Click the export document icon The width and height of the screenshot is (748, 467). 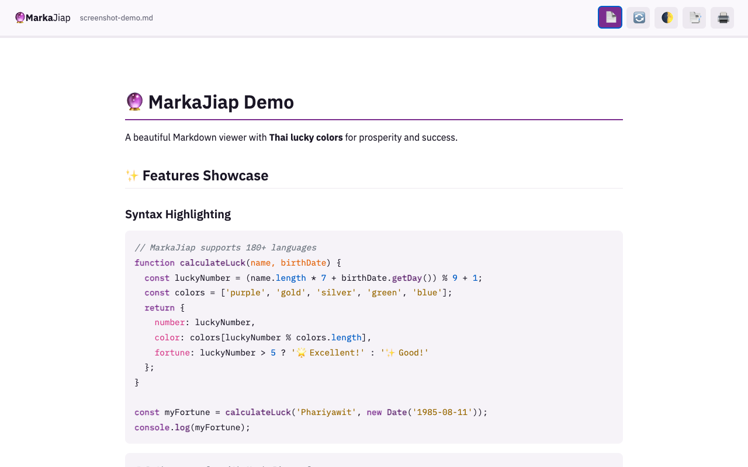[694, 18]
